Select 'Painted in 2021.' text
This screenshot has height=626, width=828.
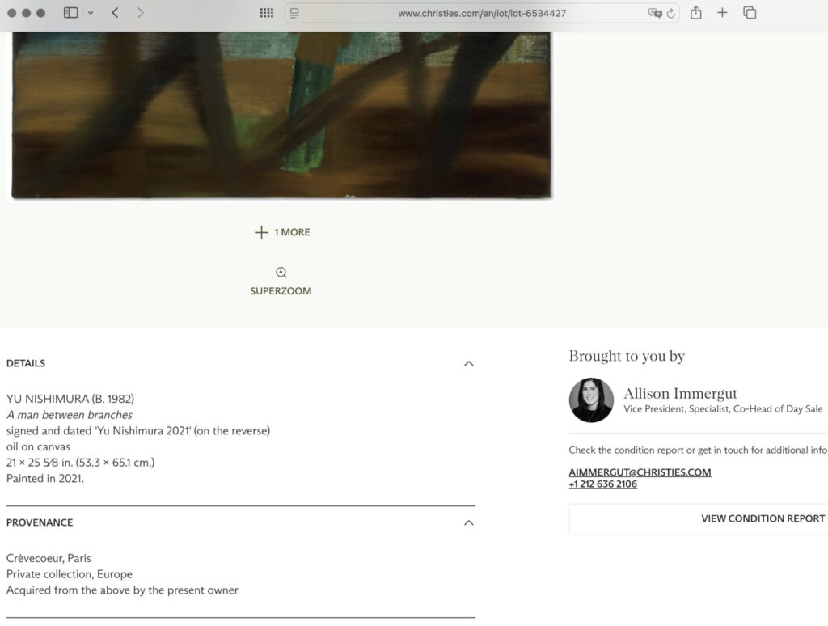45,479
